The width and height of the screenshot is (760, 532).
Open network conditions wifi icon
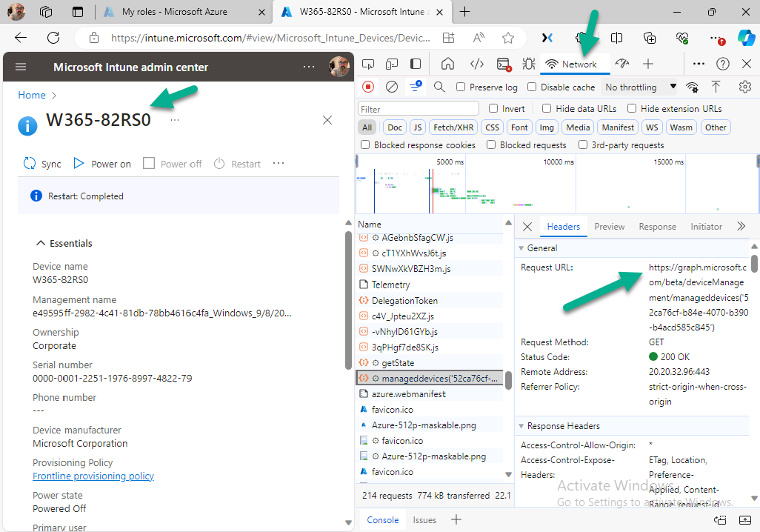[x=692, y=87]
